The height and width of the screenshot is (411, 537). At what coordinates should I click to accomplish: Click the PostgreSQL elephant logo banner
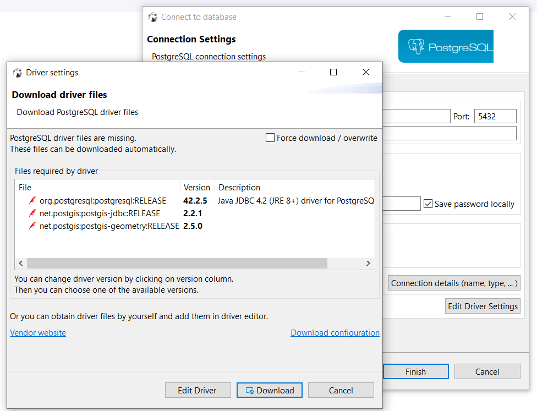(446, 46)
